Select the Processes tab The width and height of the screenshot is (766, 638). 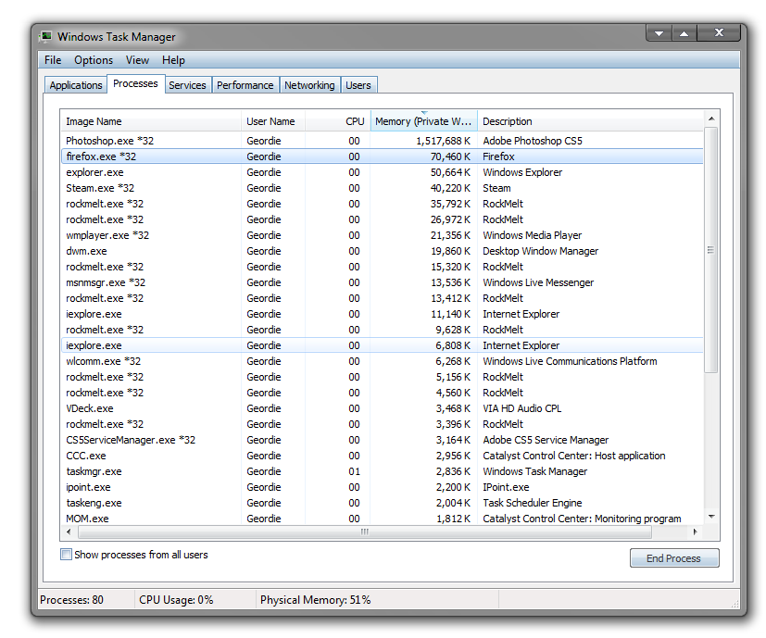135,83
